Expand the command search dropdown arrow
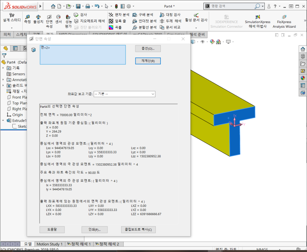Viewport: 307px width, 252px height. tap(262, 6)
